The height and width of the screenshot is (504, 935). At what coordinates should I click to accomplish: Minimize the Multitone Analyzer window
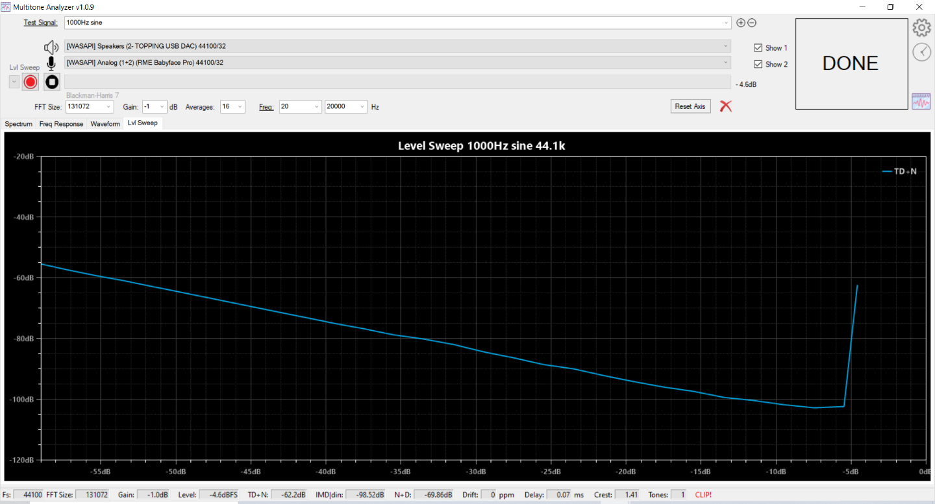(x=861, y=6)
